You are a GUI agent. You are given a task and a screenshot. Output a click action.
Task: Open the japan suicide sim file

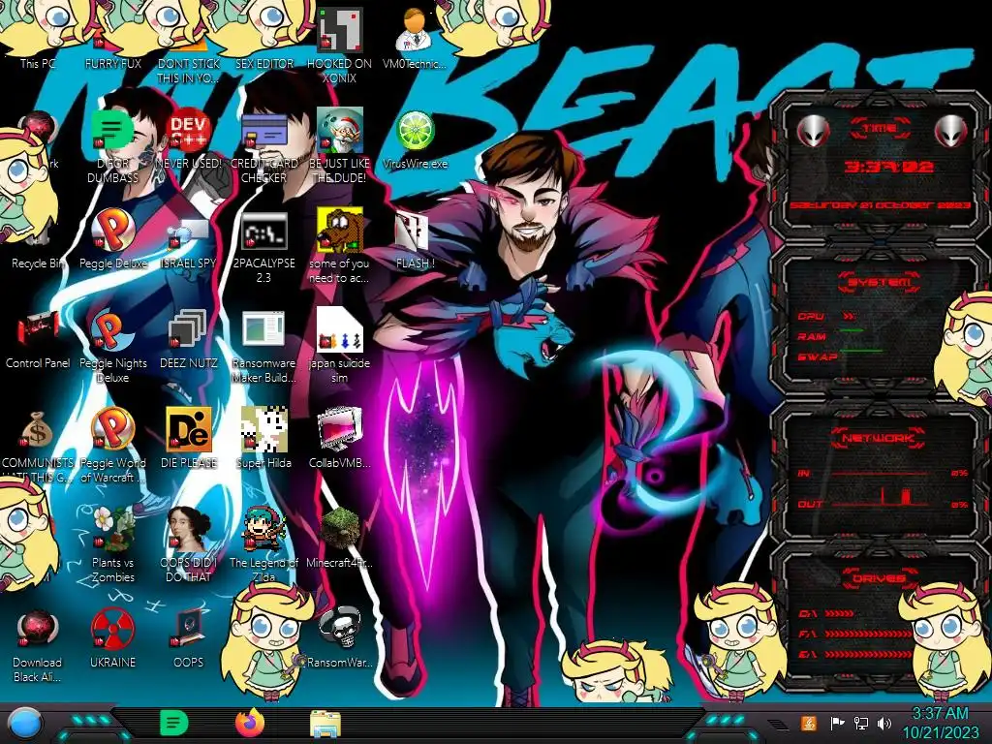(339, 347)
